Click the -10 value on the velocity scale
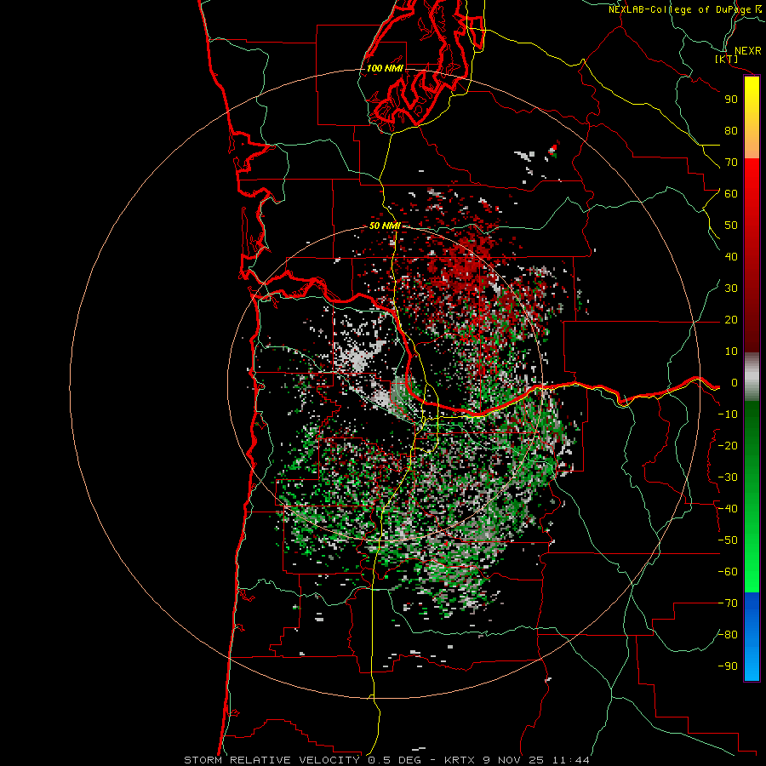Image resolution: width=766 pixels, height=766 pixels. [x=728, y=414]
